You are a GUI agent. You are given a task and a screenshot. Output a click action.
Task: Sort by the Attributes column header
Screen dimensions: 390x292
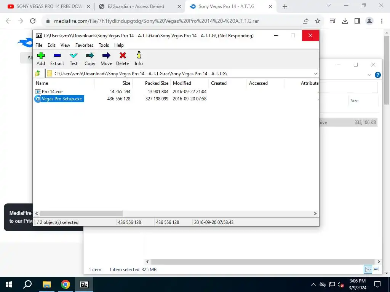click(302, 83)
